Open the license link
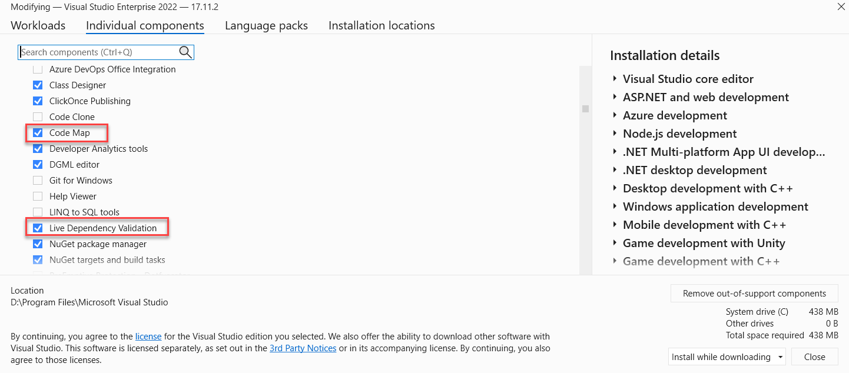The width and height of the screenshot is (849, 373). point(148,337)
